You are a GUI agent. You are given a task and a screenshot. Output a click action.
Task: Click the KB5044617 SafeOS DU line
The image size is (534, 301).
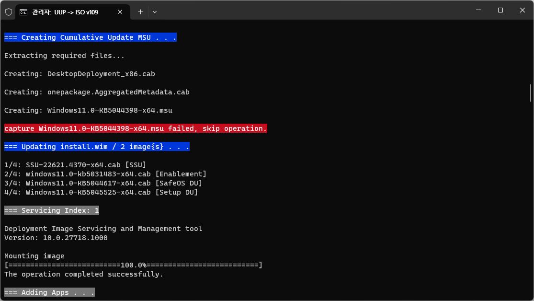[x=103, y=183]
